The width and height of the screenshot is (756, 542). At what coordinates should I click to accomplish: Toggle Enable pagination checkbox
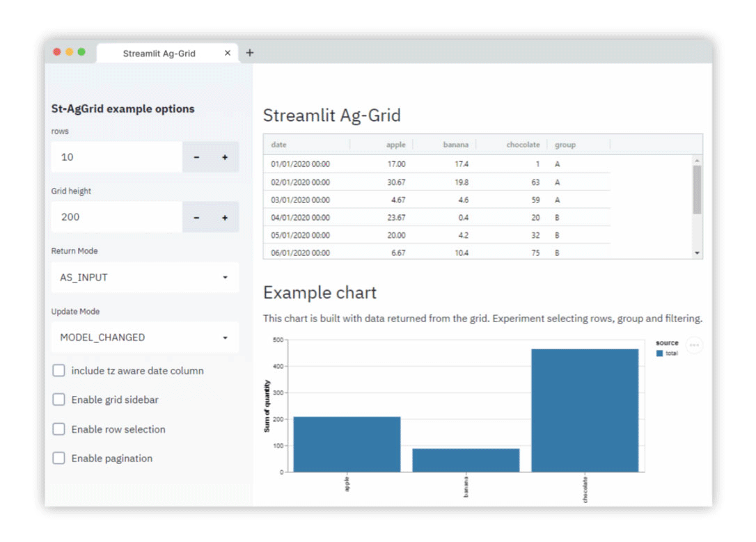pyautogui.click(x=58, y=459)
